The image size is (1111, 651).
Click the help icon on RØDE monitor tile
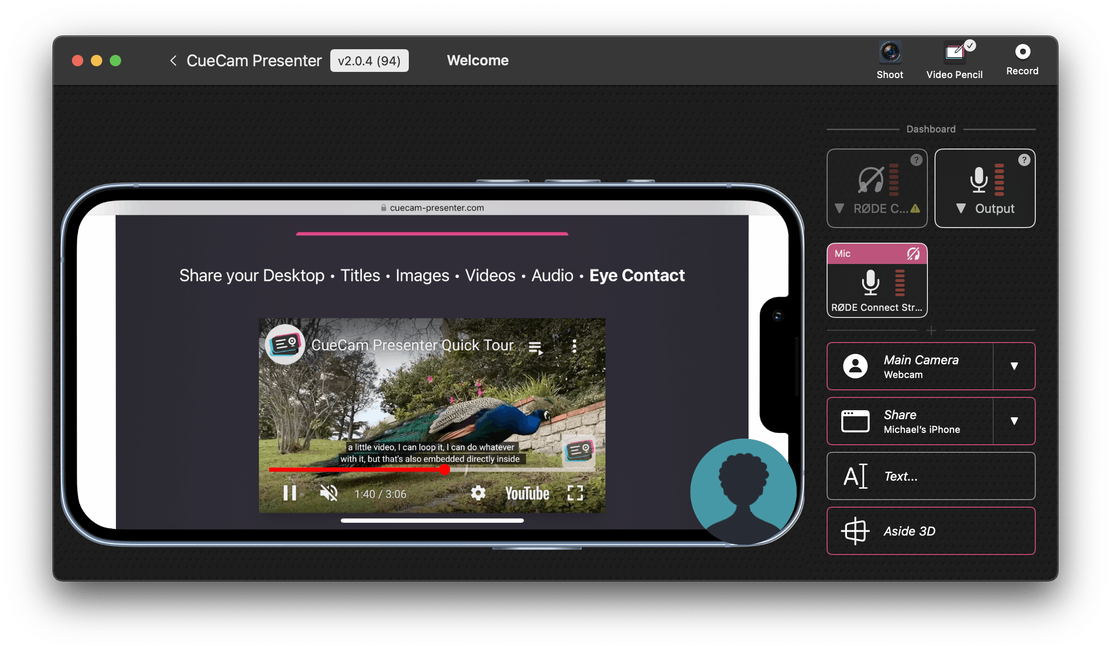pyautogui.click(x=916, y=160)
